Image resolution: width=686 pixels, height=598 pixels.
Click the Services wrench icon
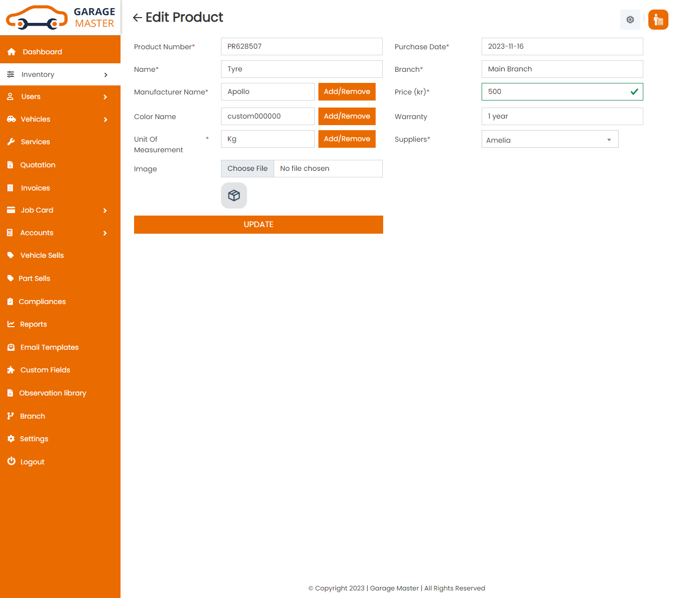[11, 142]
